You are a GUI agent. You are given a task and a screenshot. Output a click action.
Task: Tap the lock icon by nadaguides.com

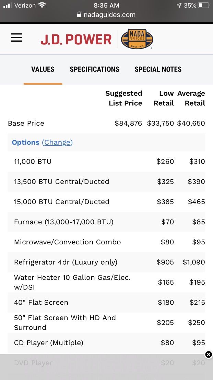(79, 15)
